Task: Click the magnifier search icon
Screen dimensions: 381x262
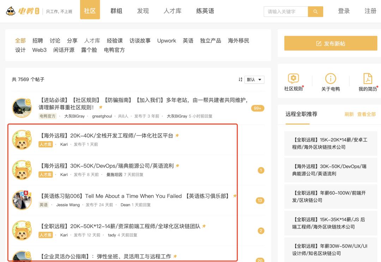Action: click(x=315, y=11)
